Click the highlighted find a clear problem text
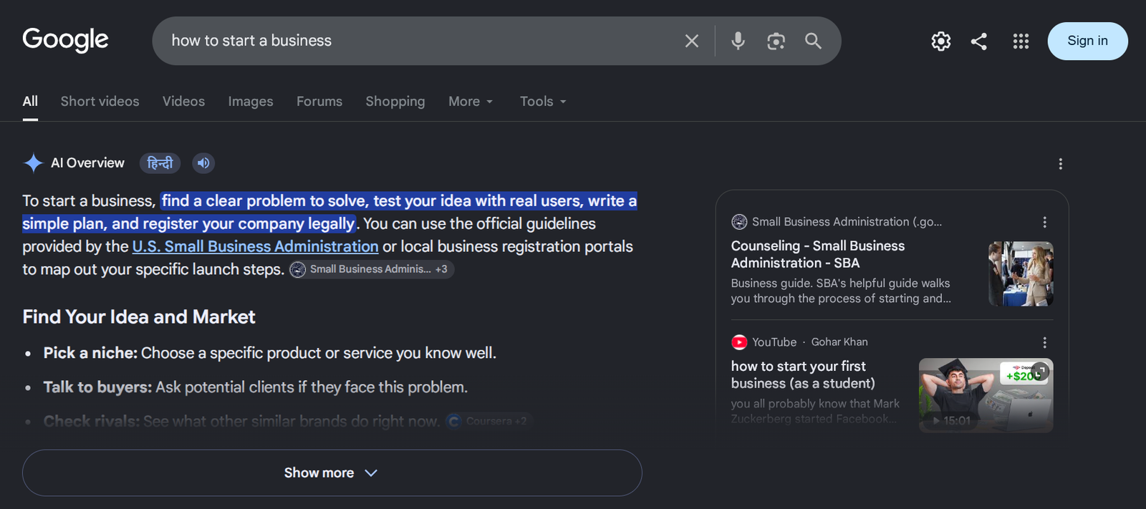Viewport: 1146px width, 509px height. (329, 212)
